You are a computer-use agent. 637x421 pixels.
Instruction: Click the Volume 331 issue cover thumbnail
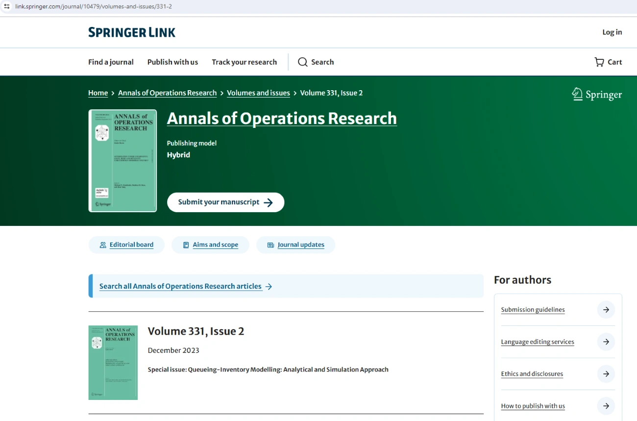coord(113,363)
